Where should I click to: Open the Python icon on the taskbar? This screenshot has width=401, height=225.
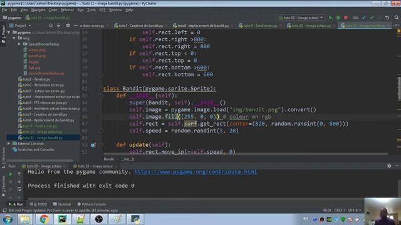135,219
